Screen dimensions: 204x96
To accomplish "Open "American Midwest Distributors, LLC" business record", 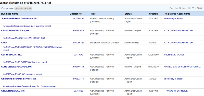I will (20, 19).
